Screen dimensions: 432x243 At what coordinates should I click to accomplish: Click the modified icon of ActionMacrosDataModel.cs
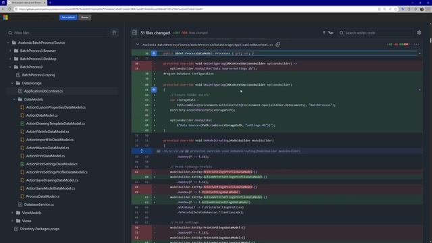point(22,148)
